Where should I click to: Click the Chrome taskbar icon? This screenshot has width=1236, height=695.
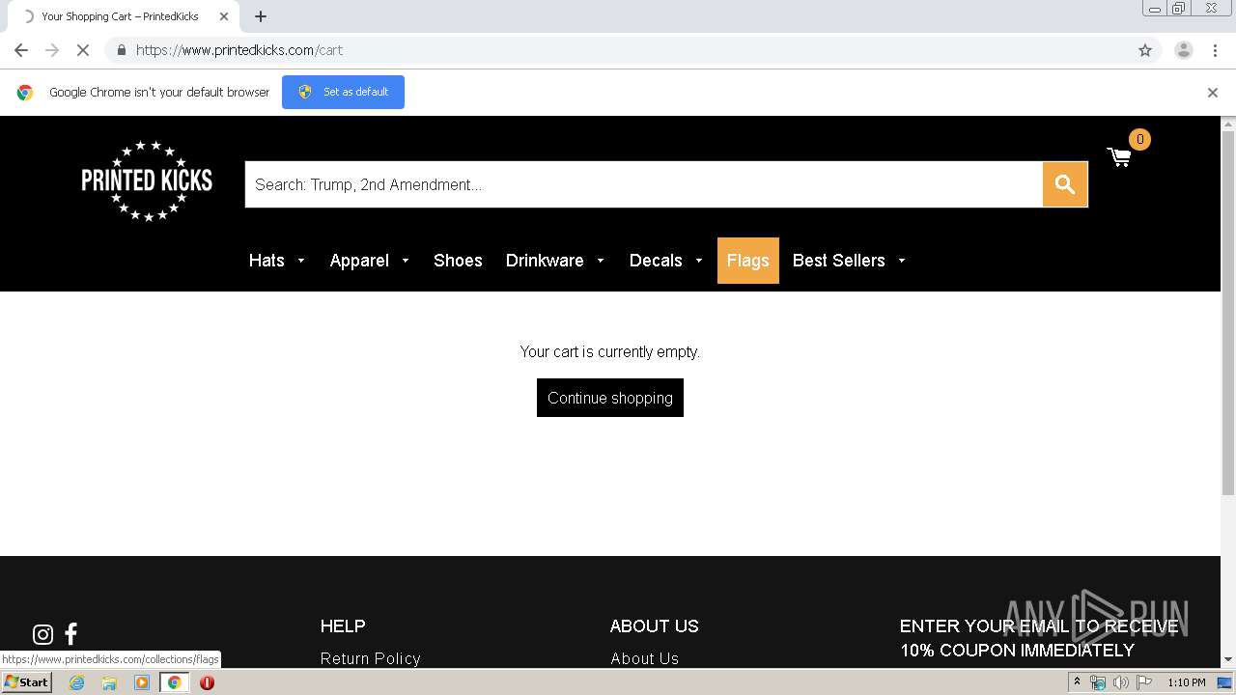[174, 682]
